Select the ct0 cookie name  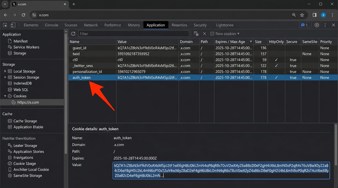pos(75,60)
